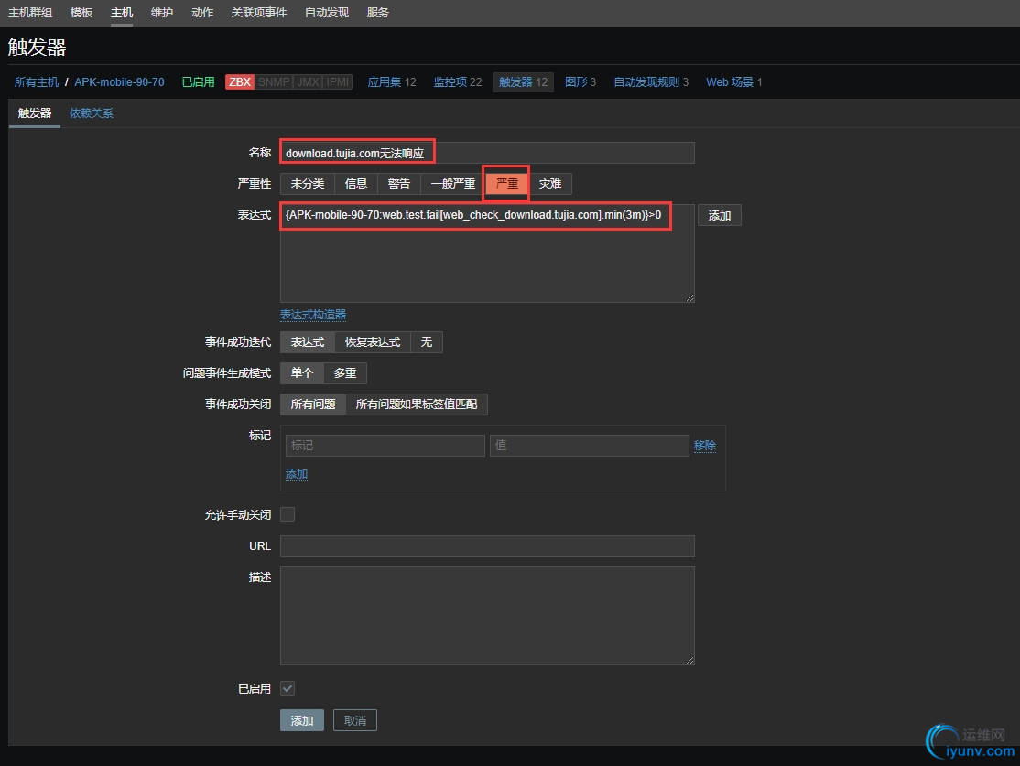The height and width of the screenshot is (766, 1020).
Task: Switch to the 触发器 tab
Action: coord(35,113)
